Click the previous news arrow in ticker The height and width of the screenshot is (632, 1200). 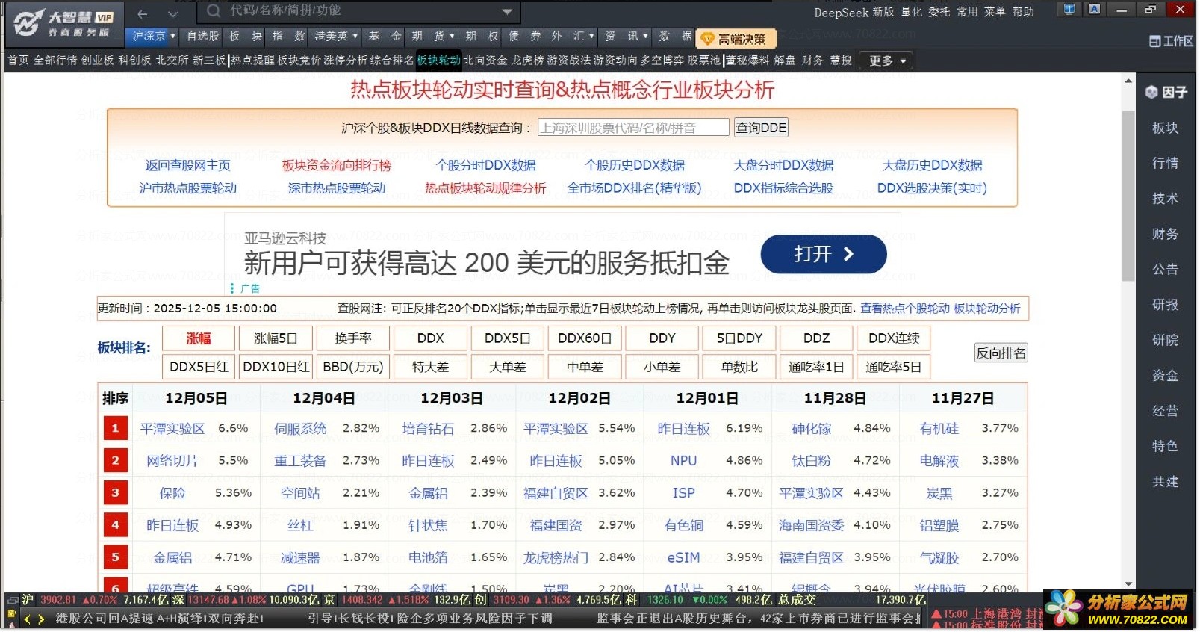point(28,619)
